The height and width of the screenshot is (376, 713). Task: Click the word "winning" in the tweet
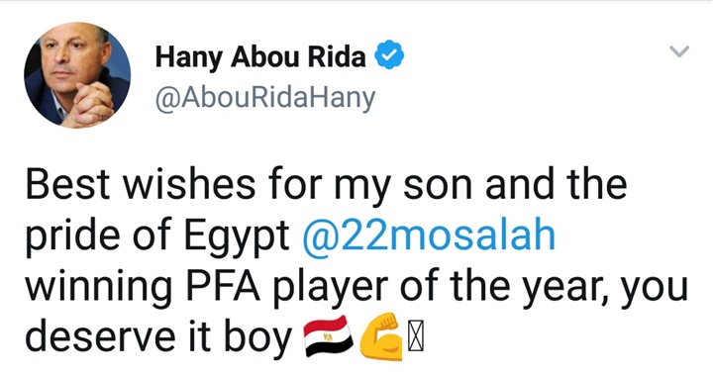(x=98, y=288)
